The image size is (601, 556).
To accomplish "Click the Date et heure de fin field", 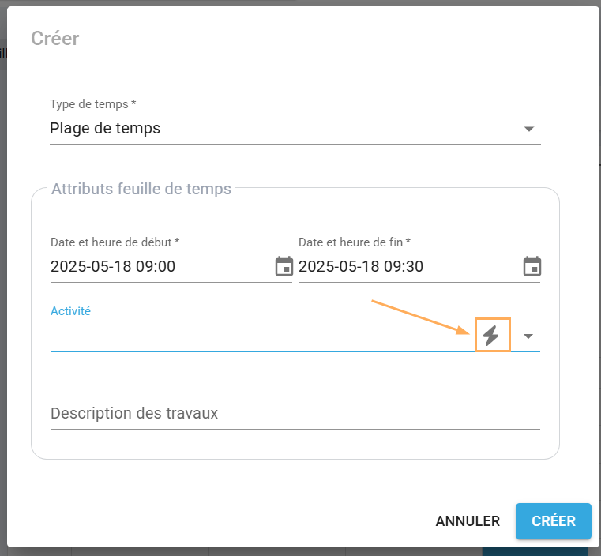I will tap(407, 266).
